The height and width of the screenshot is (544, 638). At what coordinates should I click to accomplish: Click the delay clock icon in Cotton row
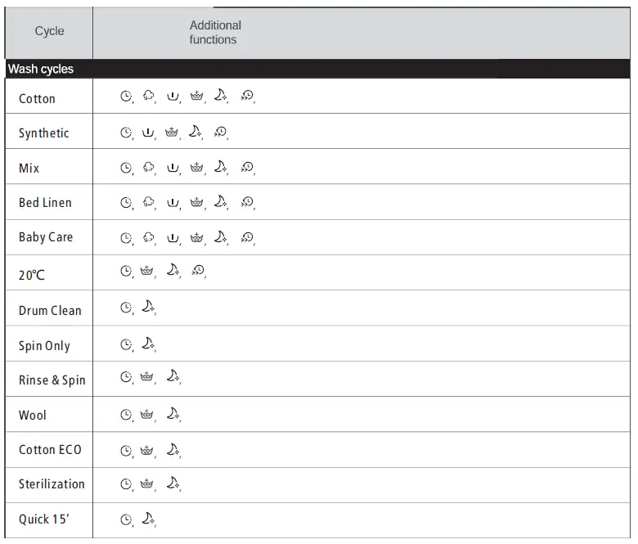(x=126, y=97)
